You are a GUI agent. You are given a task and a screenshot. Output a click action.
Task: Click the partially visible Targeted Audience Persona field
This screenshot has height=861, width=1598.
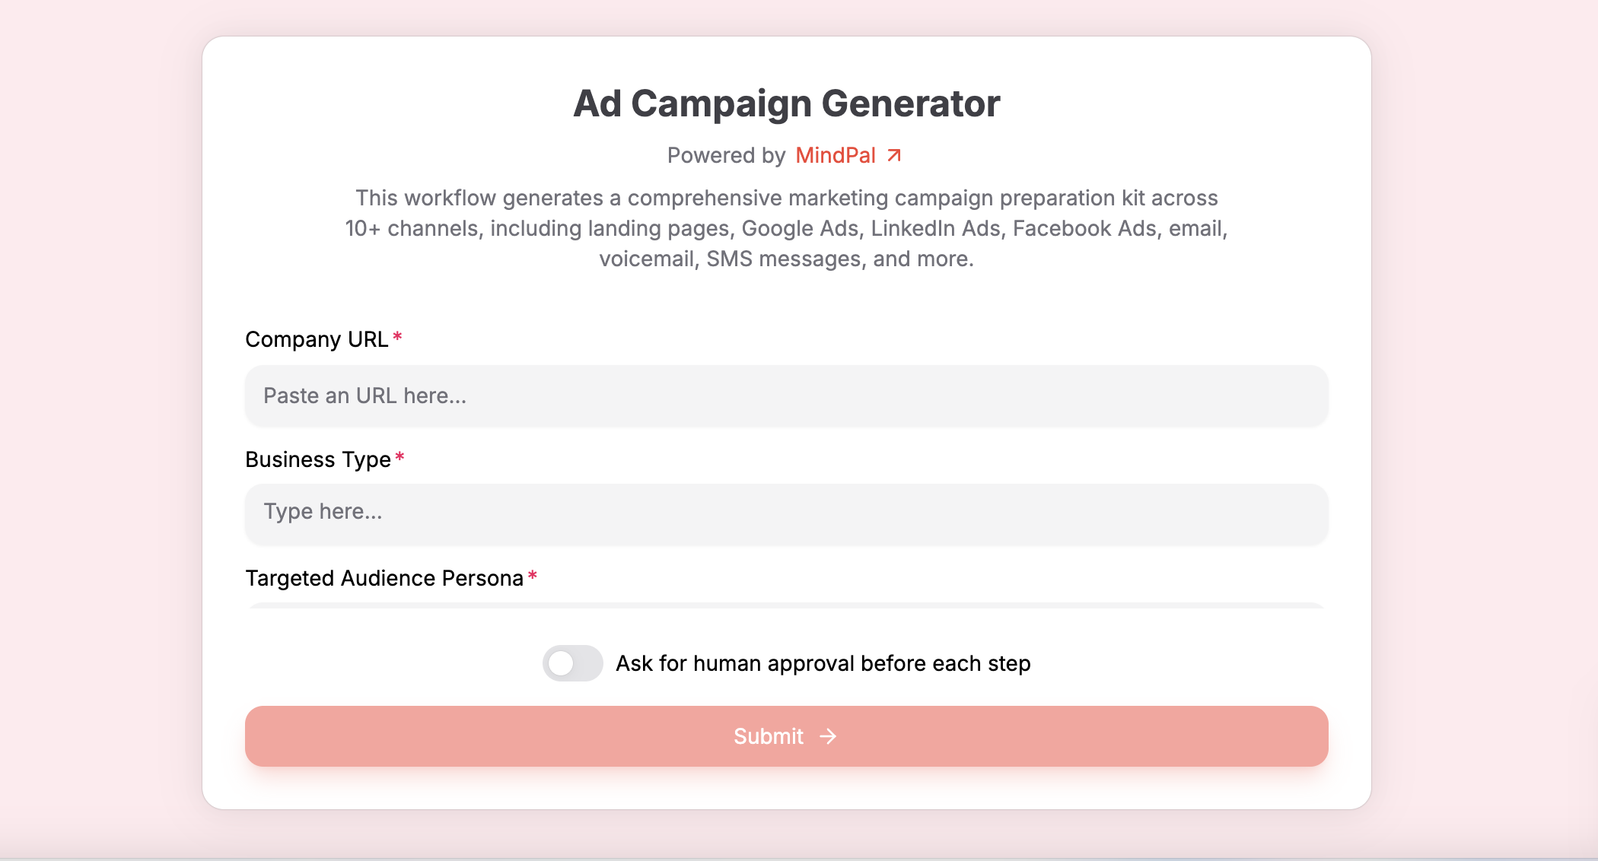[786, 605]
